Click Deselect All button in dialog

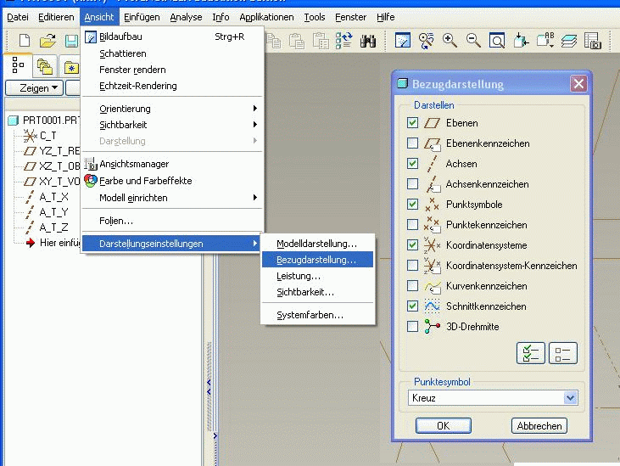click(562, 353)
